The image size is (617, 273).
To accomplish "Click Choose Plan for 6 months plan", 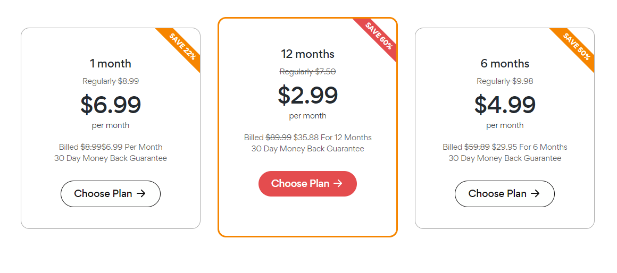I will pyautogui.click(x=504, y=194).
